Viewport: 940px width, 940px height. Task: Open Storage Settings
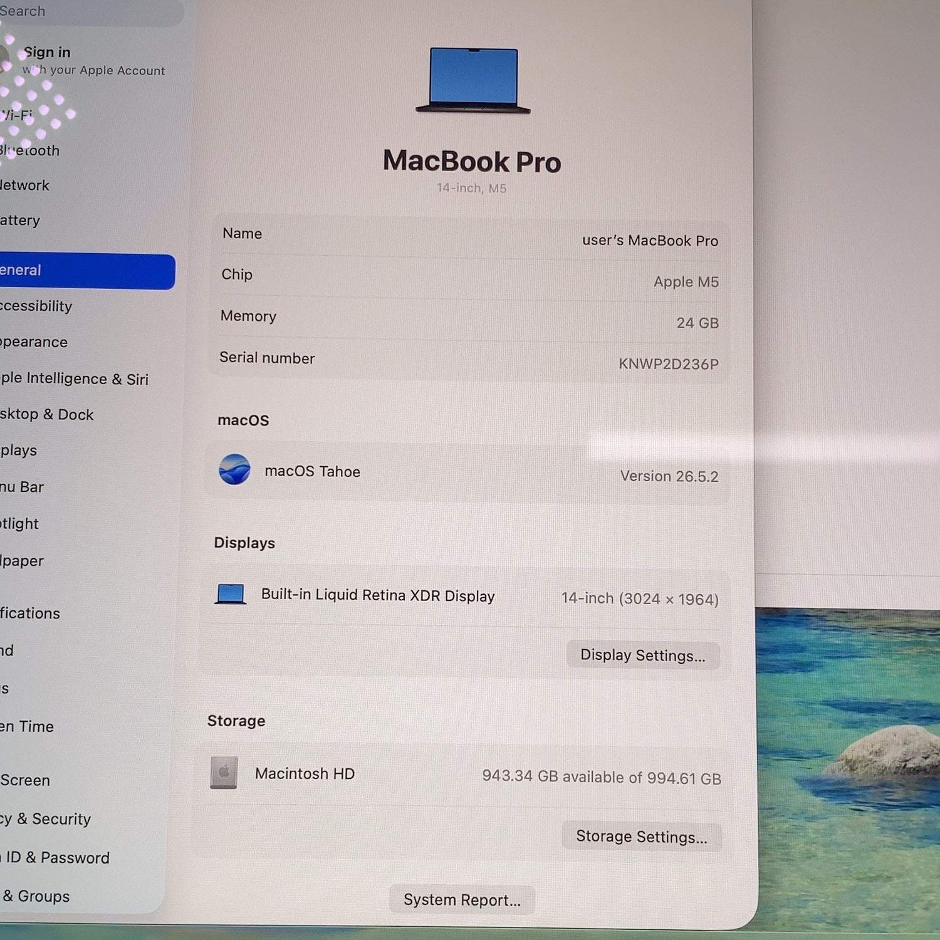[642, 837]
